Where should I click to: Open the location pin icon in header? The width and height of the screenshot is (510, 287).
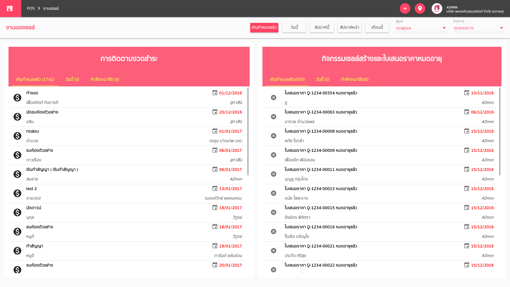click(420, 9)
